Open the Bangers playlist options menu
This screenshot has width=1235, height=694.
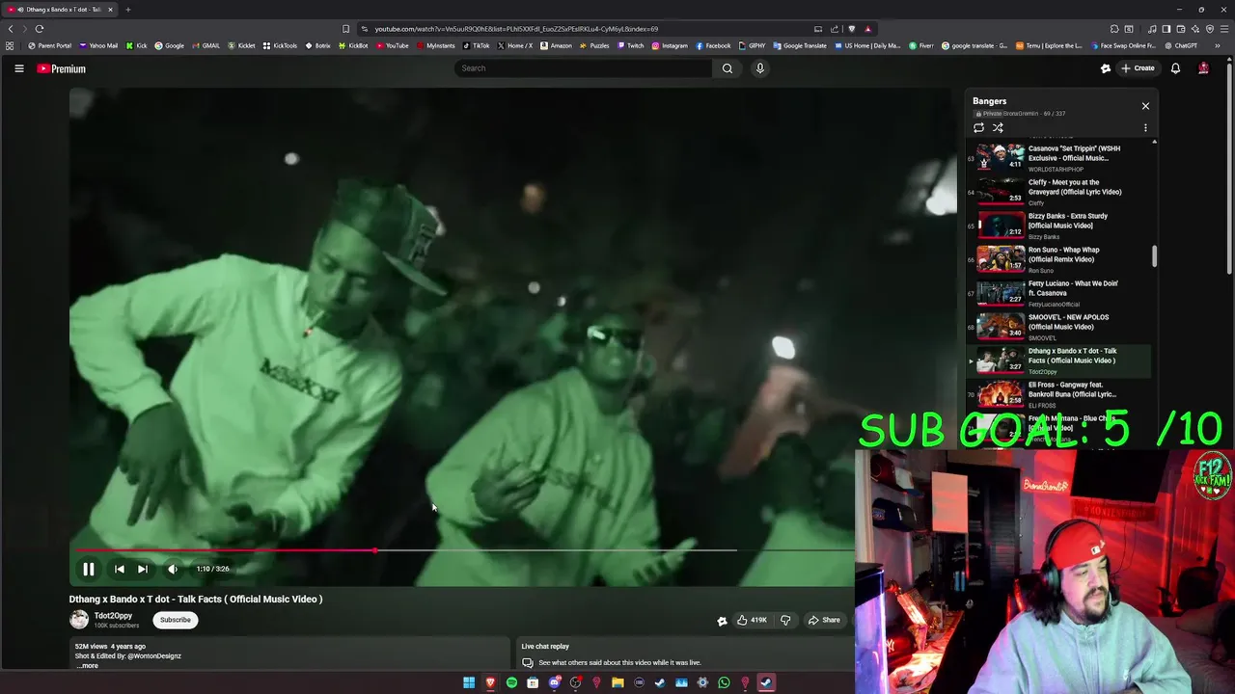click(x=1145, y=127)
